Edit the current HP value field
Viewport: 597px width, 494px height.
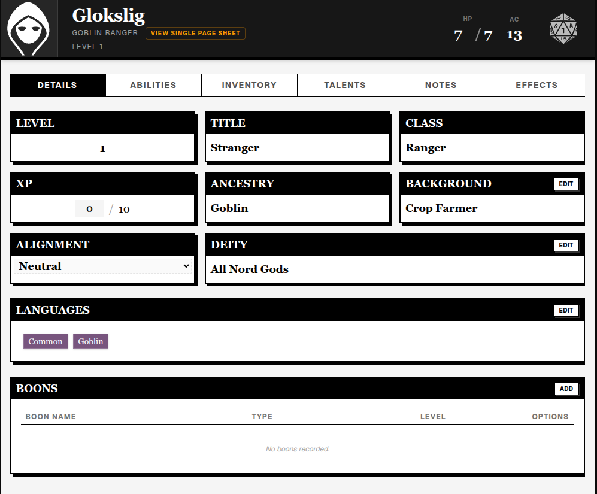pos(458,35)
